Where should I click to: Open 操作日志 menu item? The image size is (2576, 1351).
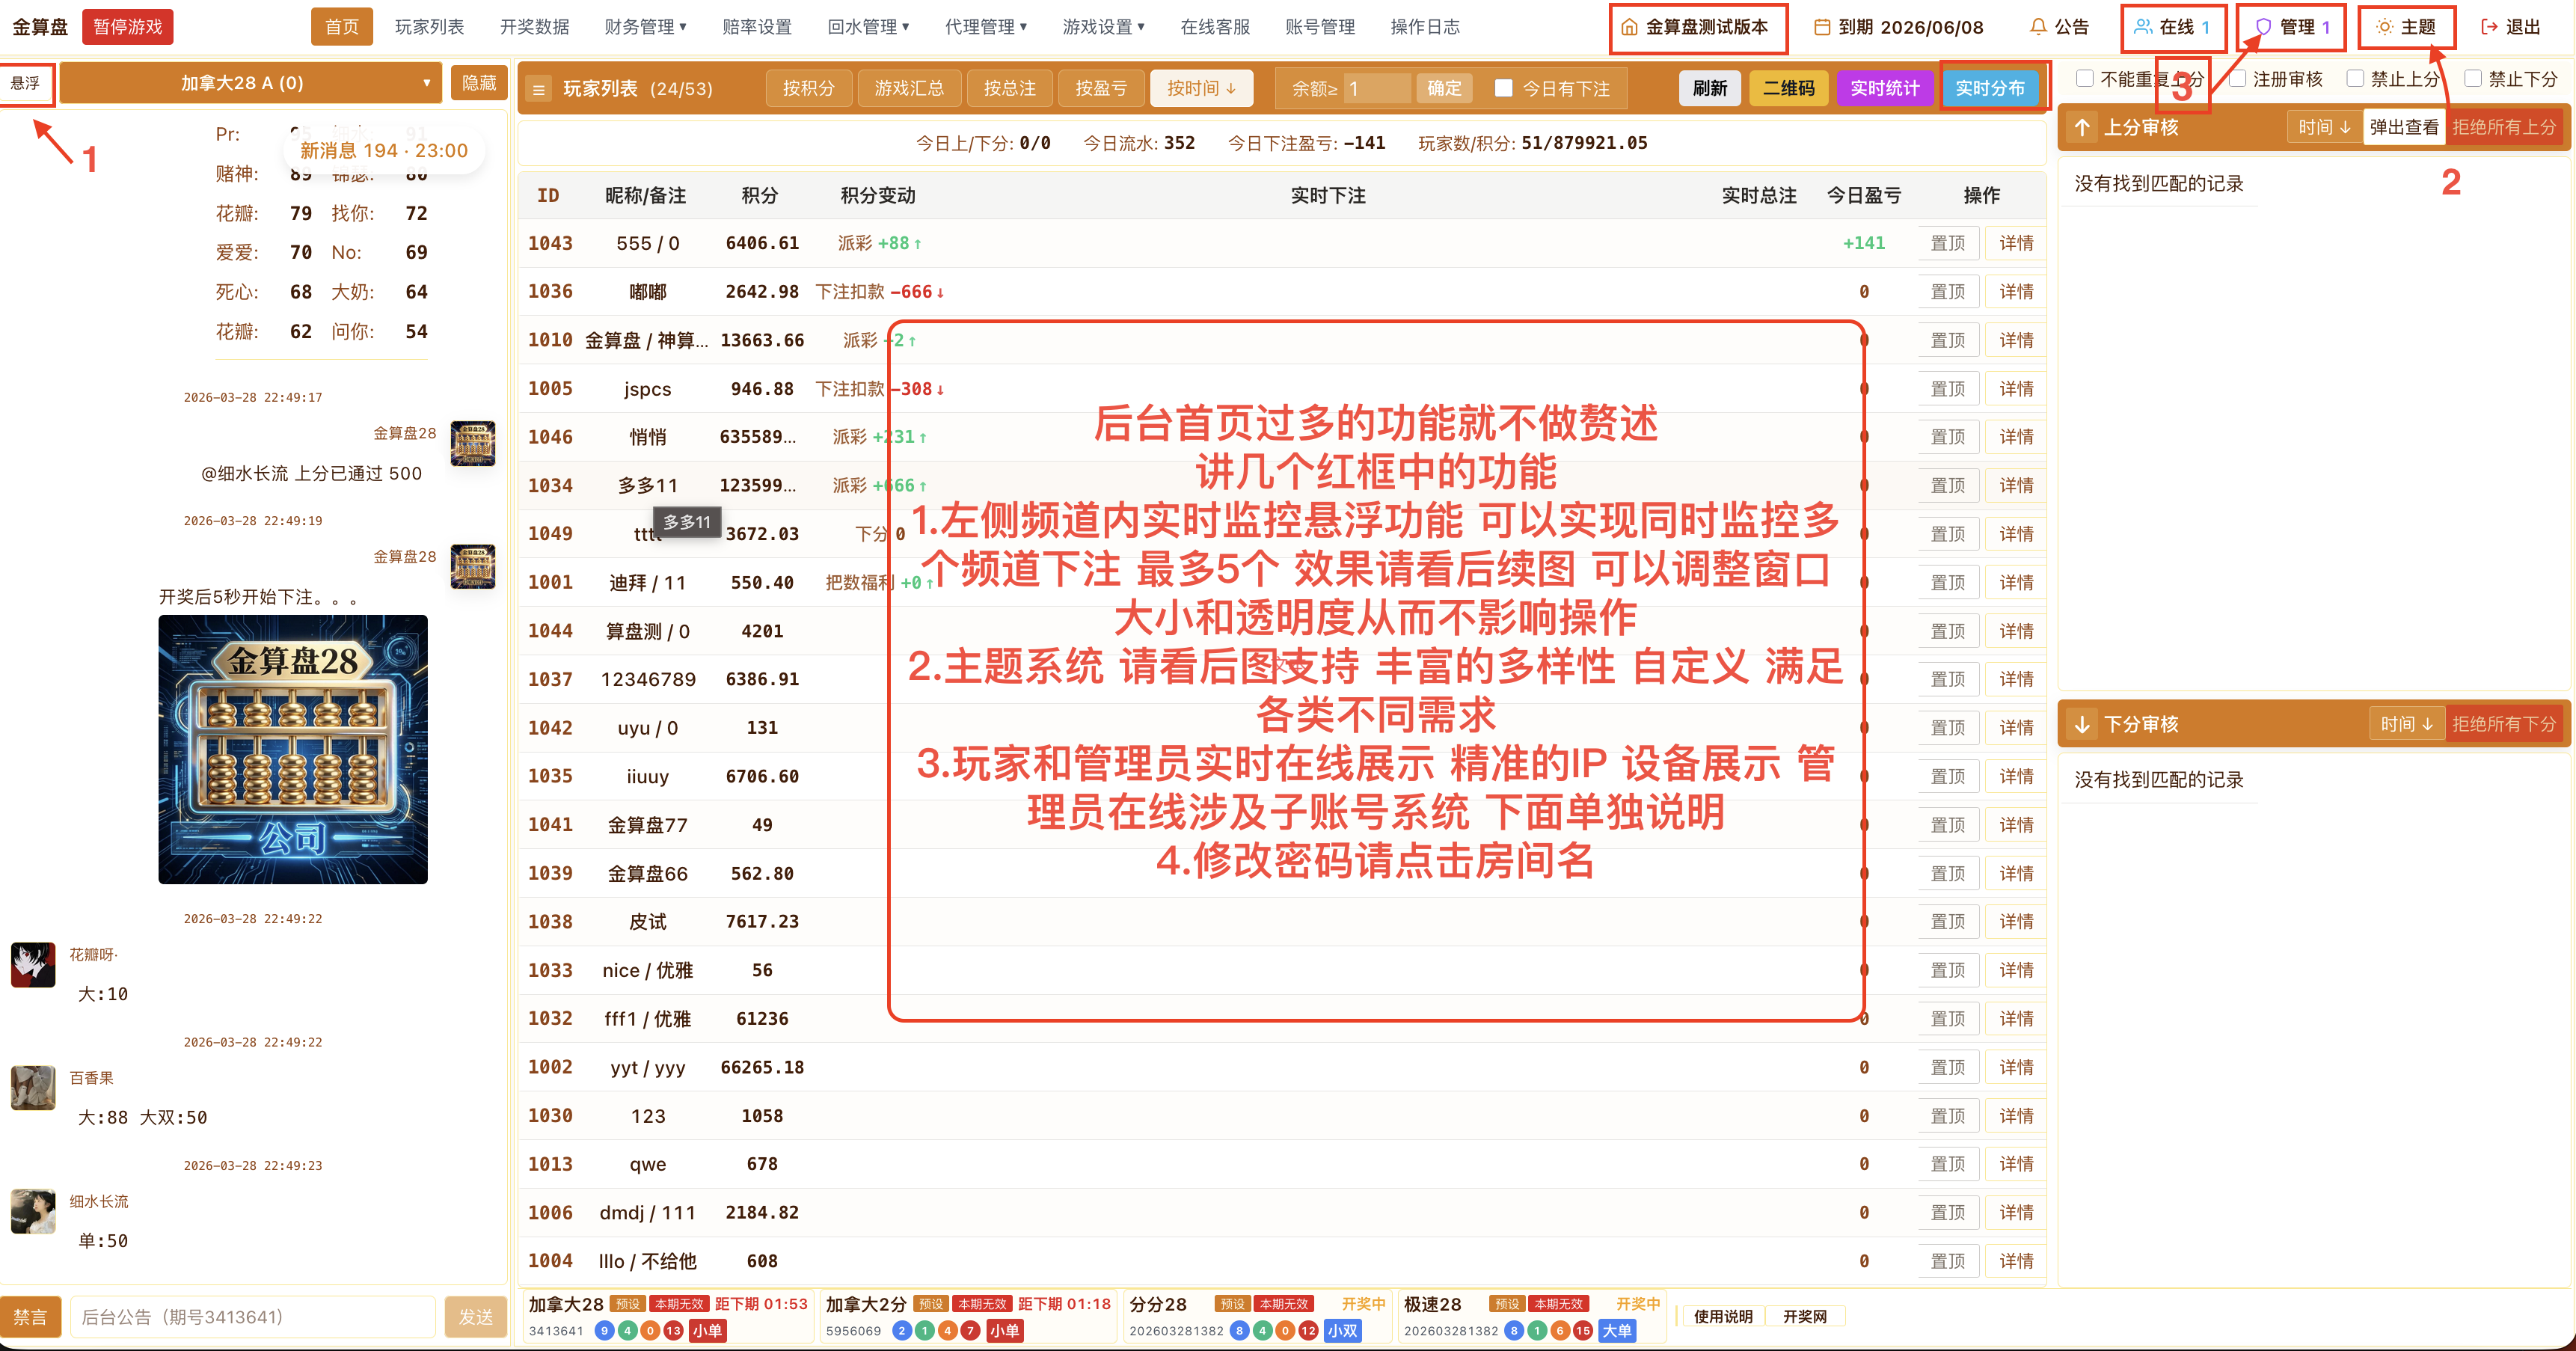1425,27
